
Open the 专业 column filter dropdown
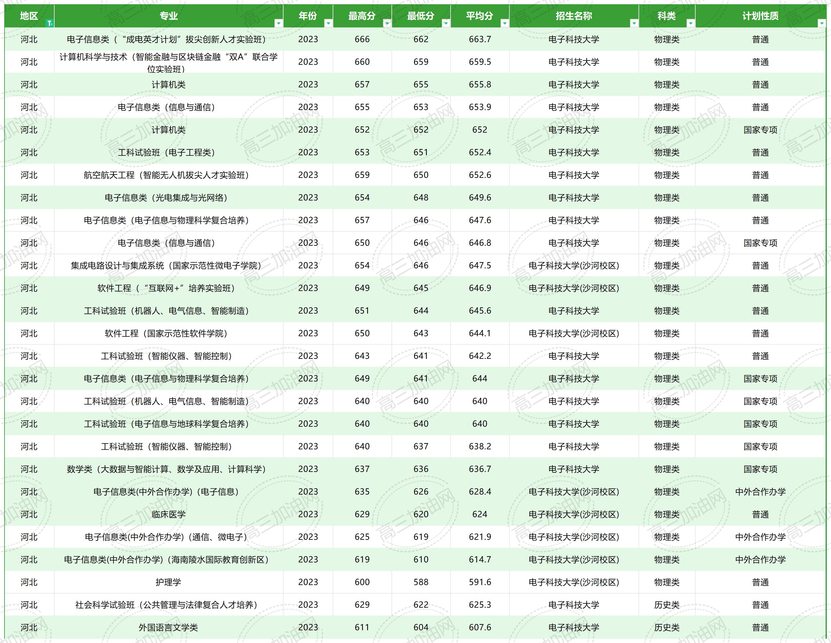(278, 23)
